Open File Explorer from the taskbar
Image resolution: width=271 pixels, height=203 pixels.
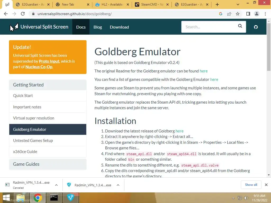(21, 198)
